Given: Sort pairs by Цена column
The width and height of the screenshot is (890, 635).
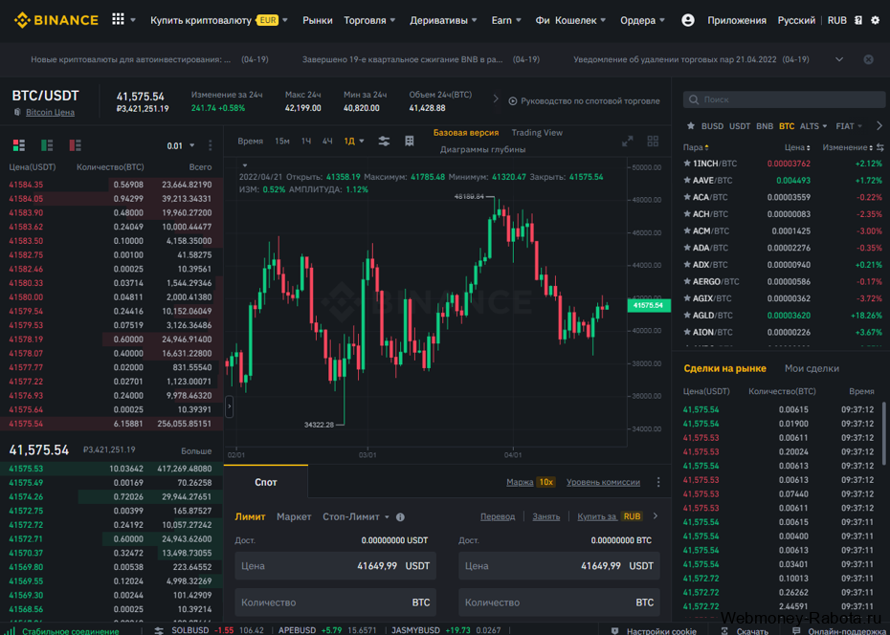Looking at the screenshot, I should 797,147.
